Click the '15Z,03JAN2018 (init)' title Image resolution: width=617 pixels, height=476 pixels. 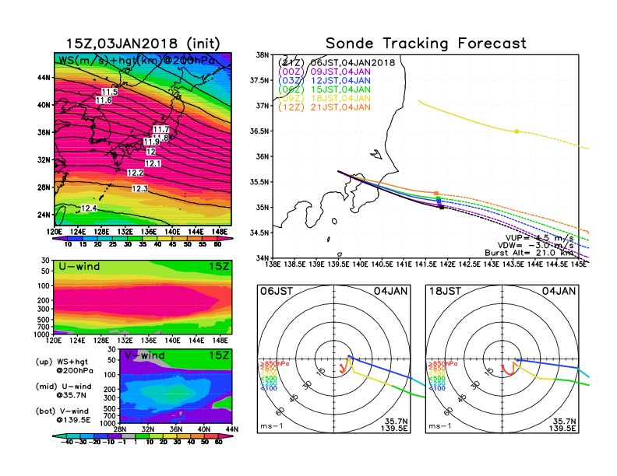point(143,44)
